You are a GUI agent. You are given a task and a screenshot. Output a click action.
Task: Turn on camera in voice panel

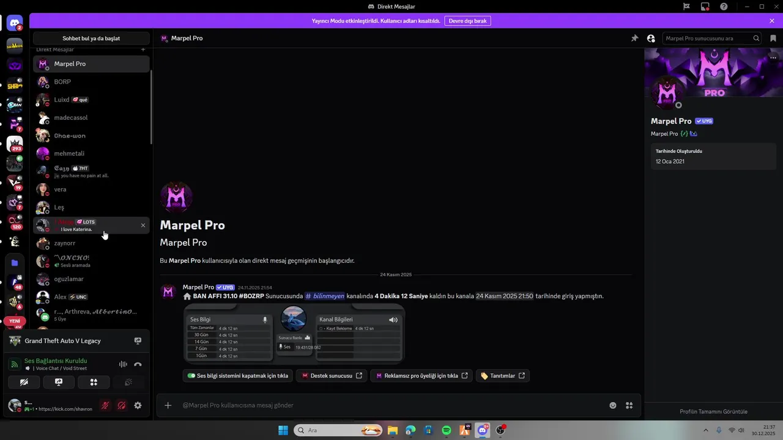[24, 382]
